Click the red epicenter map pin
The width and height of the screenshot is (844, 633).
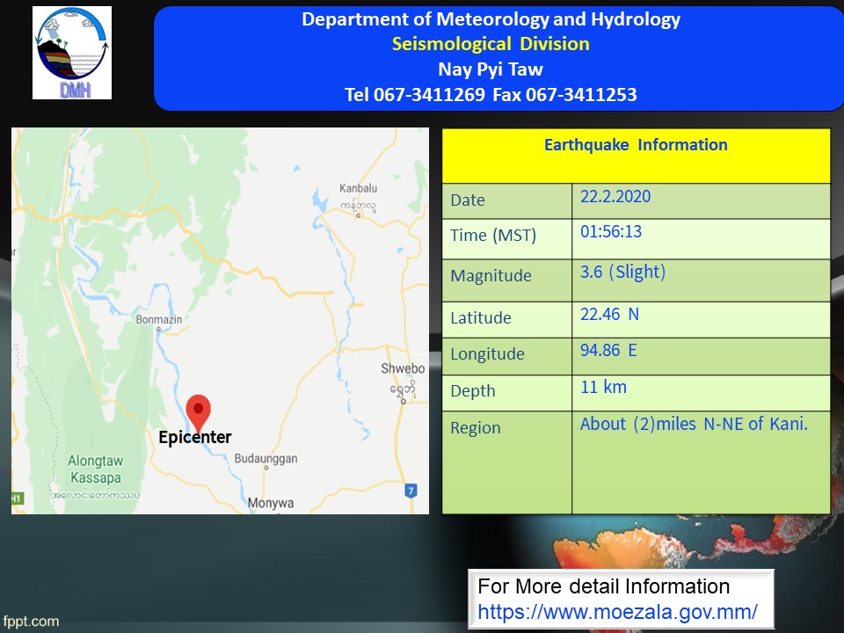198,413
